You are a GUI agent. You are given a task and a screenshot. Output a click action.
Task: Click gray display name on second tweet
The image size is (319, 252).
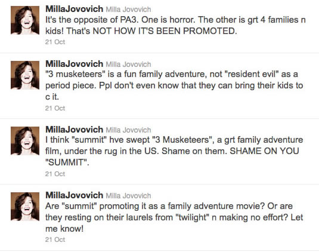tap(128, 64)
